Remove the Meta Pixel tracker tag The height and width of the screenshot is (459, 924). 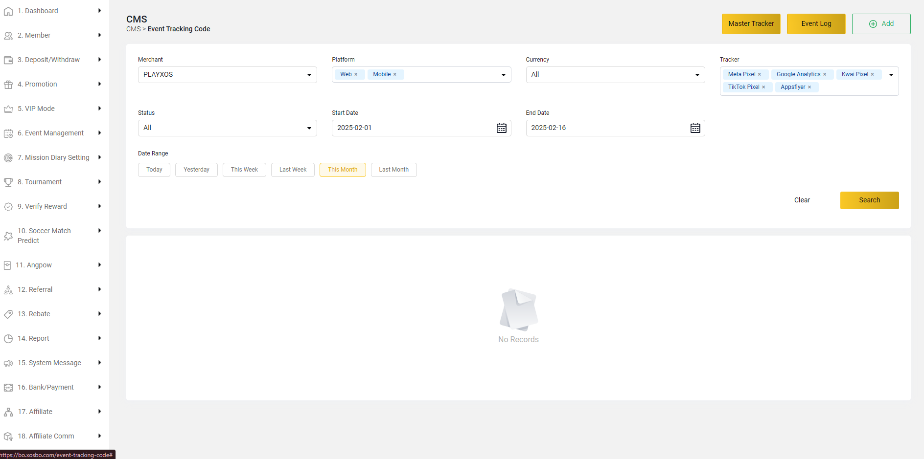pos(760,74)
